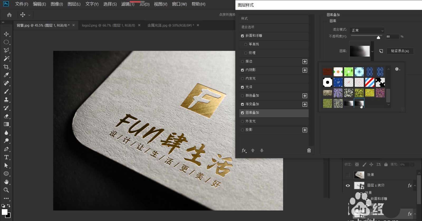Select the Ellipse shape tool
Image resolution: width=422 pixels, height=221 pixels.
pos(6,174)
